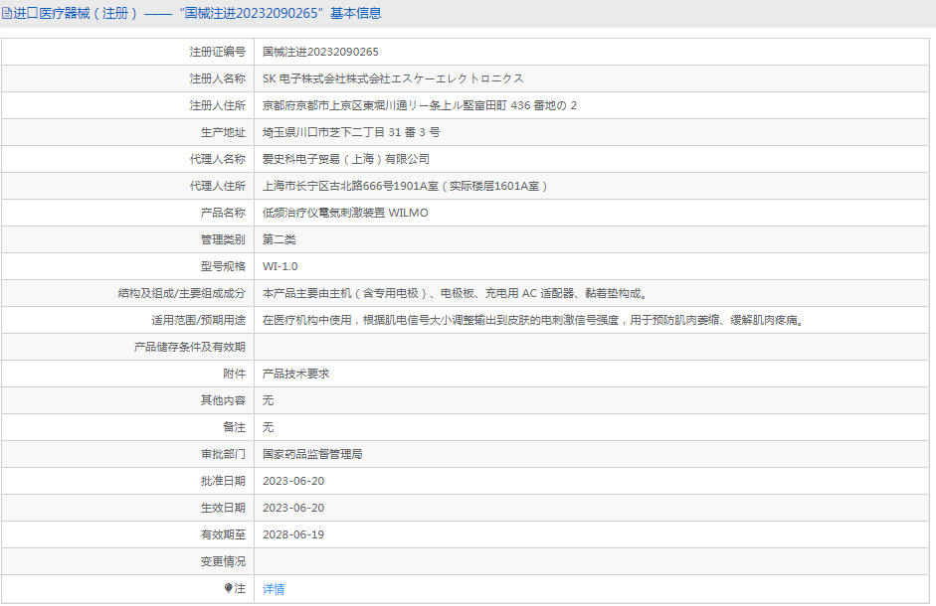Click the lightbulb icon beside 注

(x=228, y=588)
